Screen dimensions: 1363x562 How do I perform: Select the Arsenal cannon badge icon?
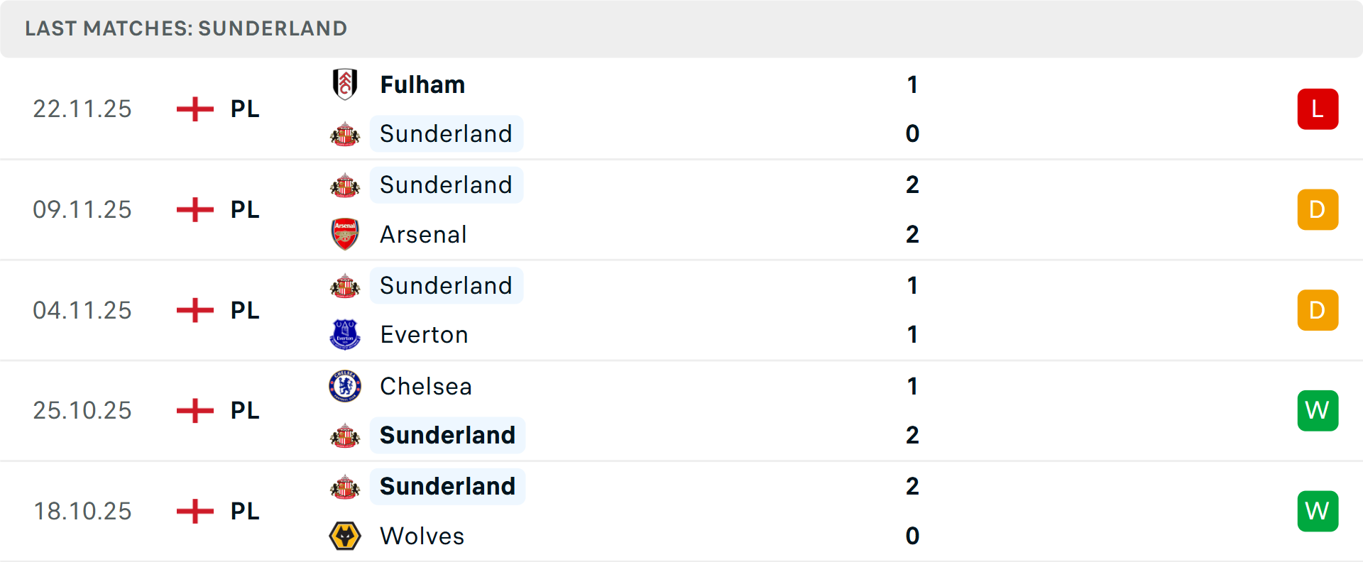(345, 234)
